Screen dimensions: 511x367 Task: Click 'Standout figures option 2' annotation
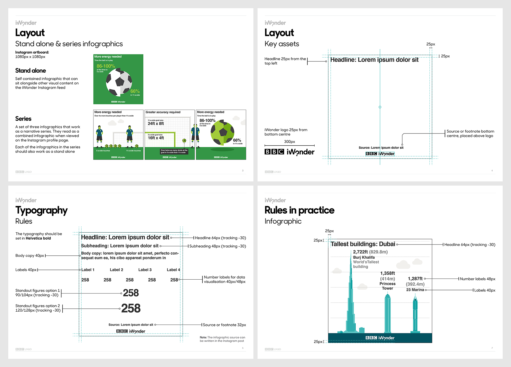click(x=38, y=308)
